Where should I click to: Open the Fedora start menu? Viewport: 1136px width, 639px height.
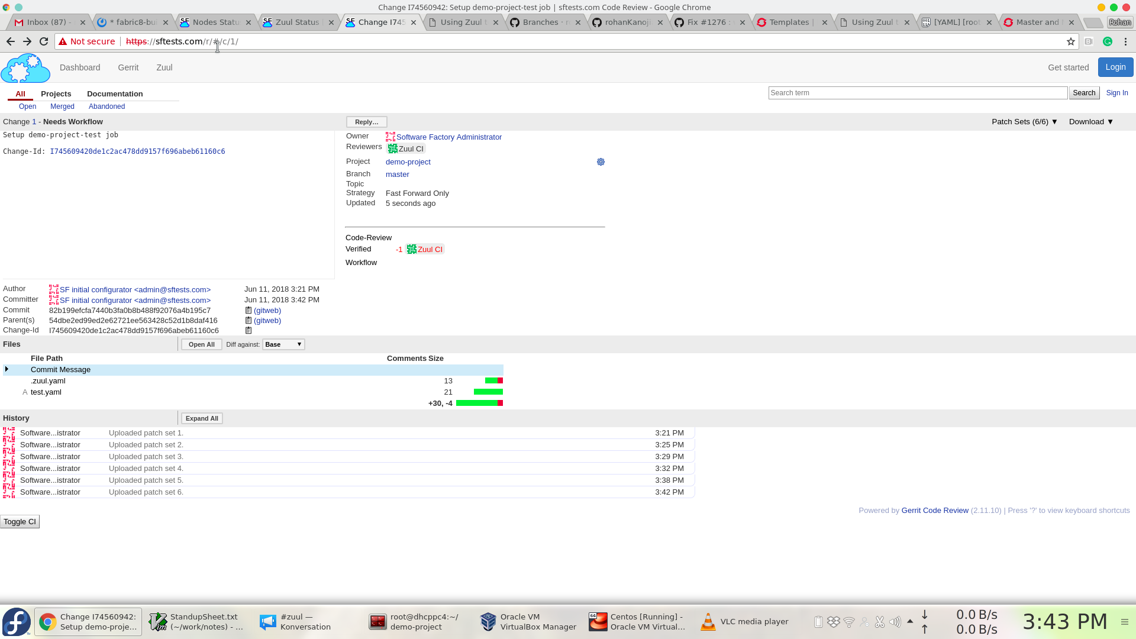click(x=17, y=622)
